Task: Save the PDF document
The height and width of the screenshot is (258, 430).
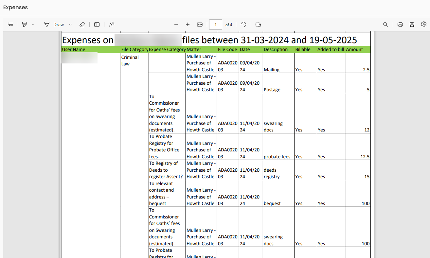Action: [412, 25]
